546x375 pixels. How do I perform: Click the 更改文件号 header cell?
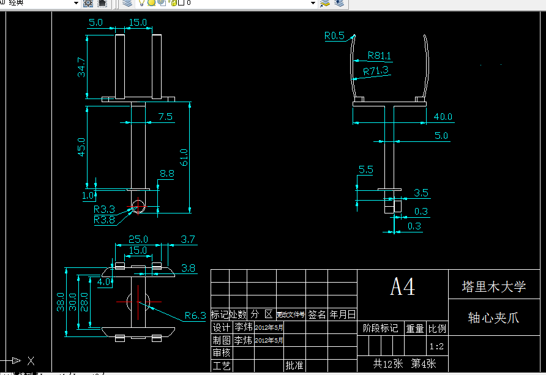(291, 314)
